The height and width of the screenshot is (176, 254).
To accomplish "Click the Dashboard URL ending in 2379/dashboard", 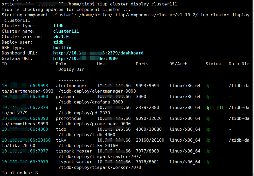I will (x=98, y=53).
